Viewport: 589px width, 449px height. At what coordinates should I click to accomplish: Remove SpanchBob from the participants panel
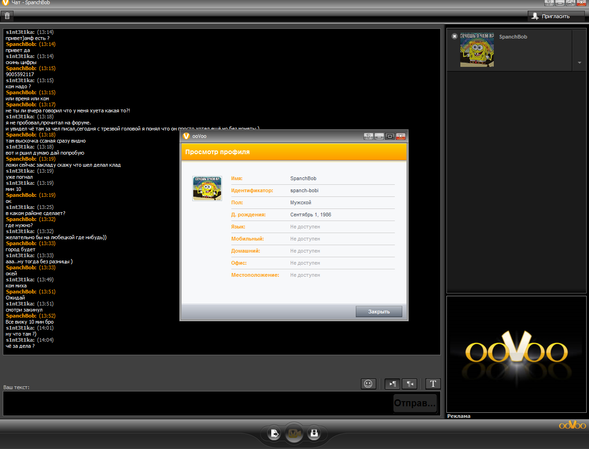(x=455, y=36)
